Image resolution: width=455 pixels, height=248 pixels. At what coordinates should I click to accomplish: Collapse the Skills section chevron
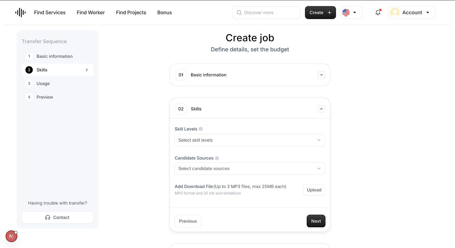(x=321, y=109)
